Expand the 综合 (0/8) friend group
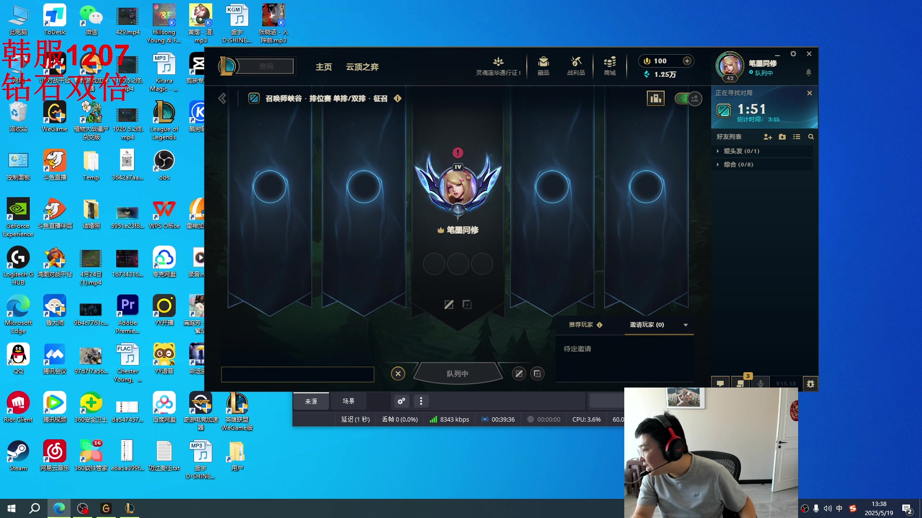This screenshot has width=922, height=518. tap(763, 165)
